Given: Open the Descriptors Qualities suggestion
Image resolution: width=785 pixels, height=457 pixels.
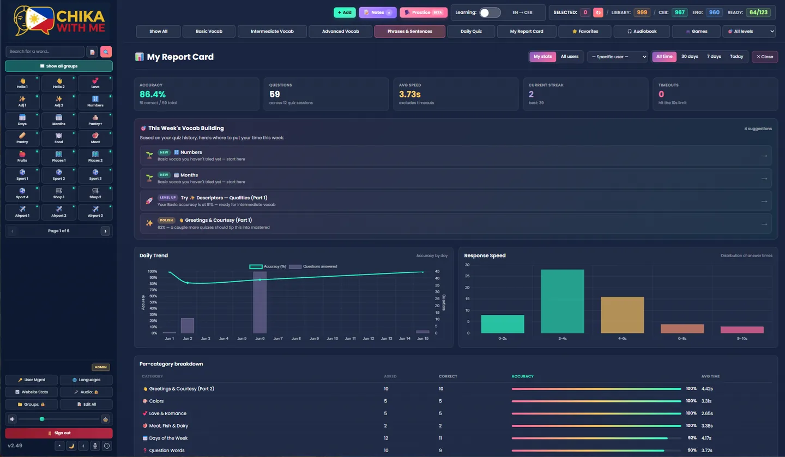Looking at the screenshot, I should point(456,201).
